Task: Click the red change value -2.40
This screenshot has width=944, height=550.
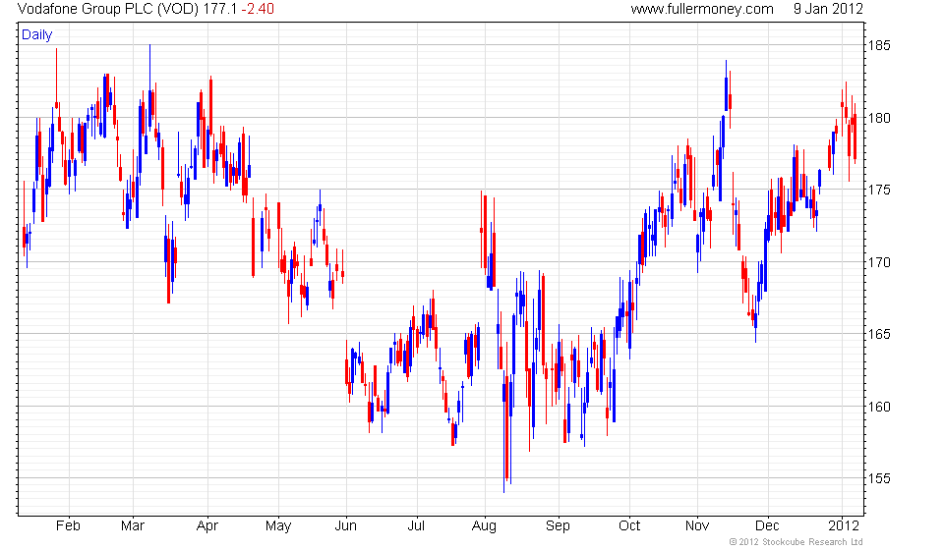Action: (258, 9)
